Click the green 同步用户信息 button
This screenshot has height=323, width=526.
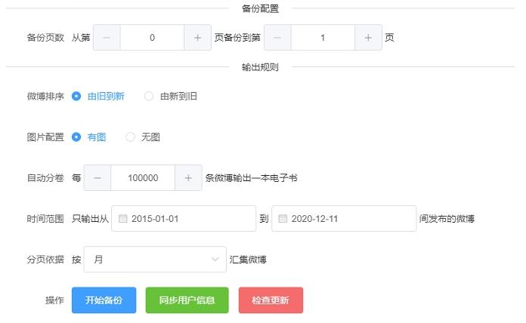[x=187, y=300]
